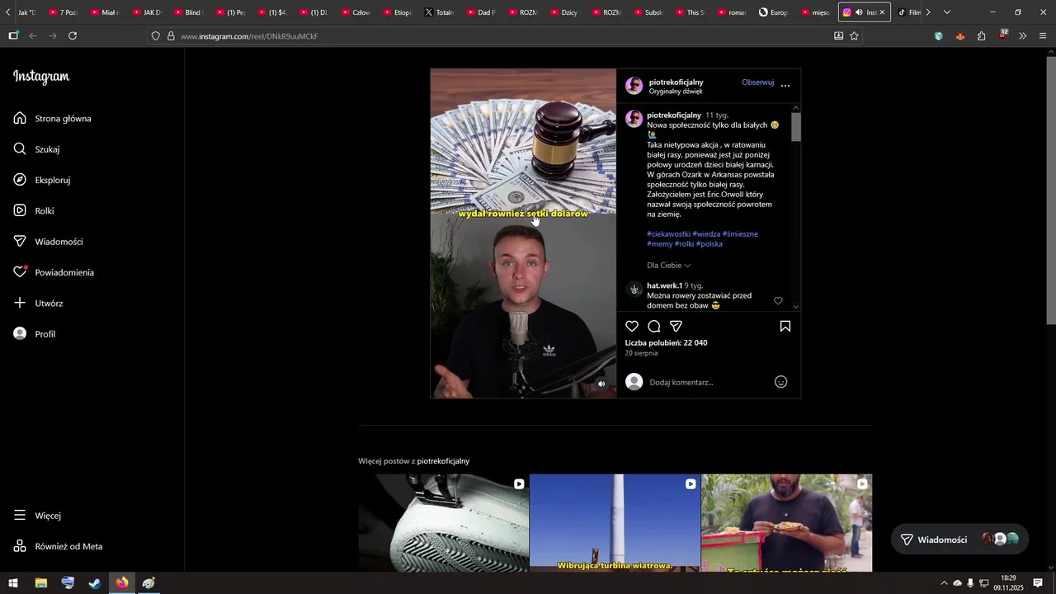The height and width of the screenshot is (594, 1056).
Task: Expand the Dla Ciebie comments sorting dropdown
Action: (x=668, y=266)
